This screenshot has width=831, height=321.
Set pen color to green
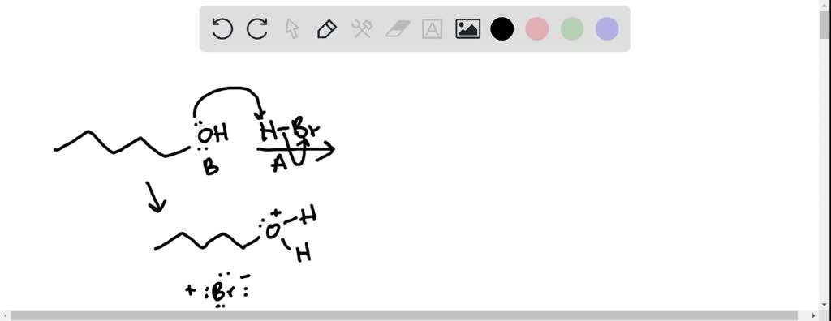click(572, 28)
